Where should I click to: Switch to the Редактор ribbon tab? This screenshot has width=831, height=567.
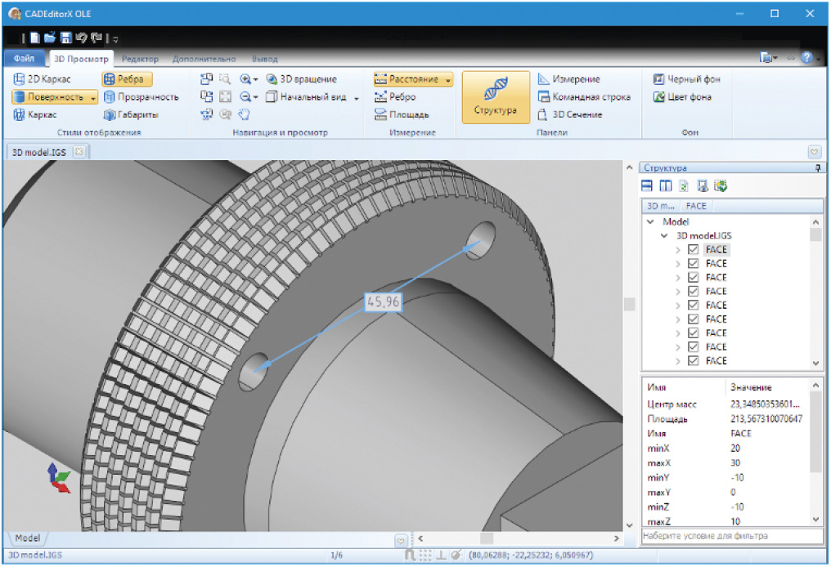click(140, 59)
